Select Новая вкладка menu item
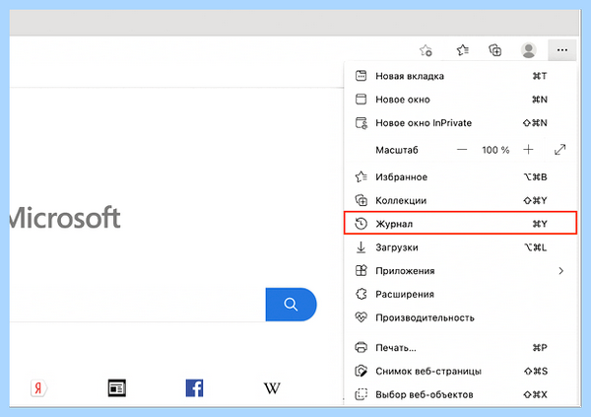The width and height of the screenshot is (591, 417). [461, 76]
